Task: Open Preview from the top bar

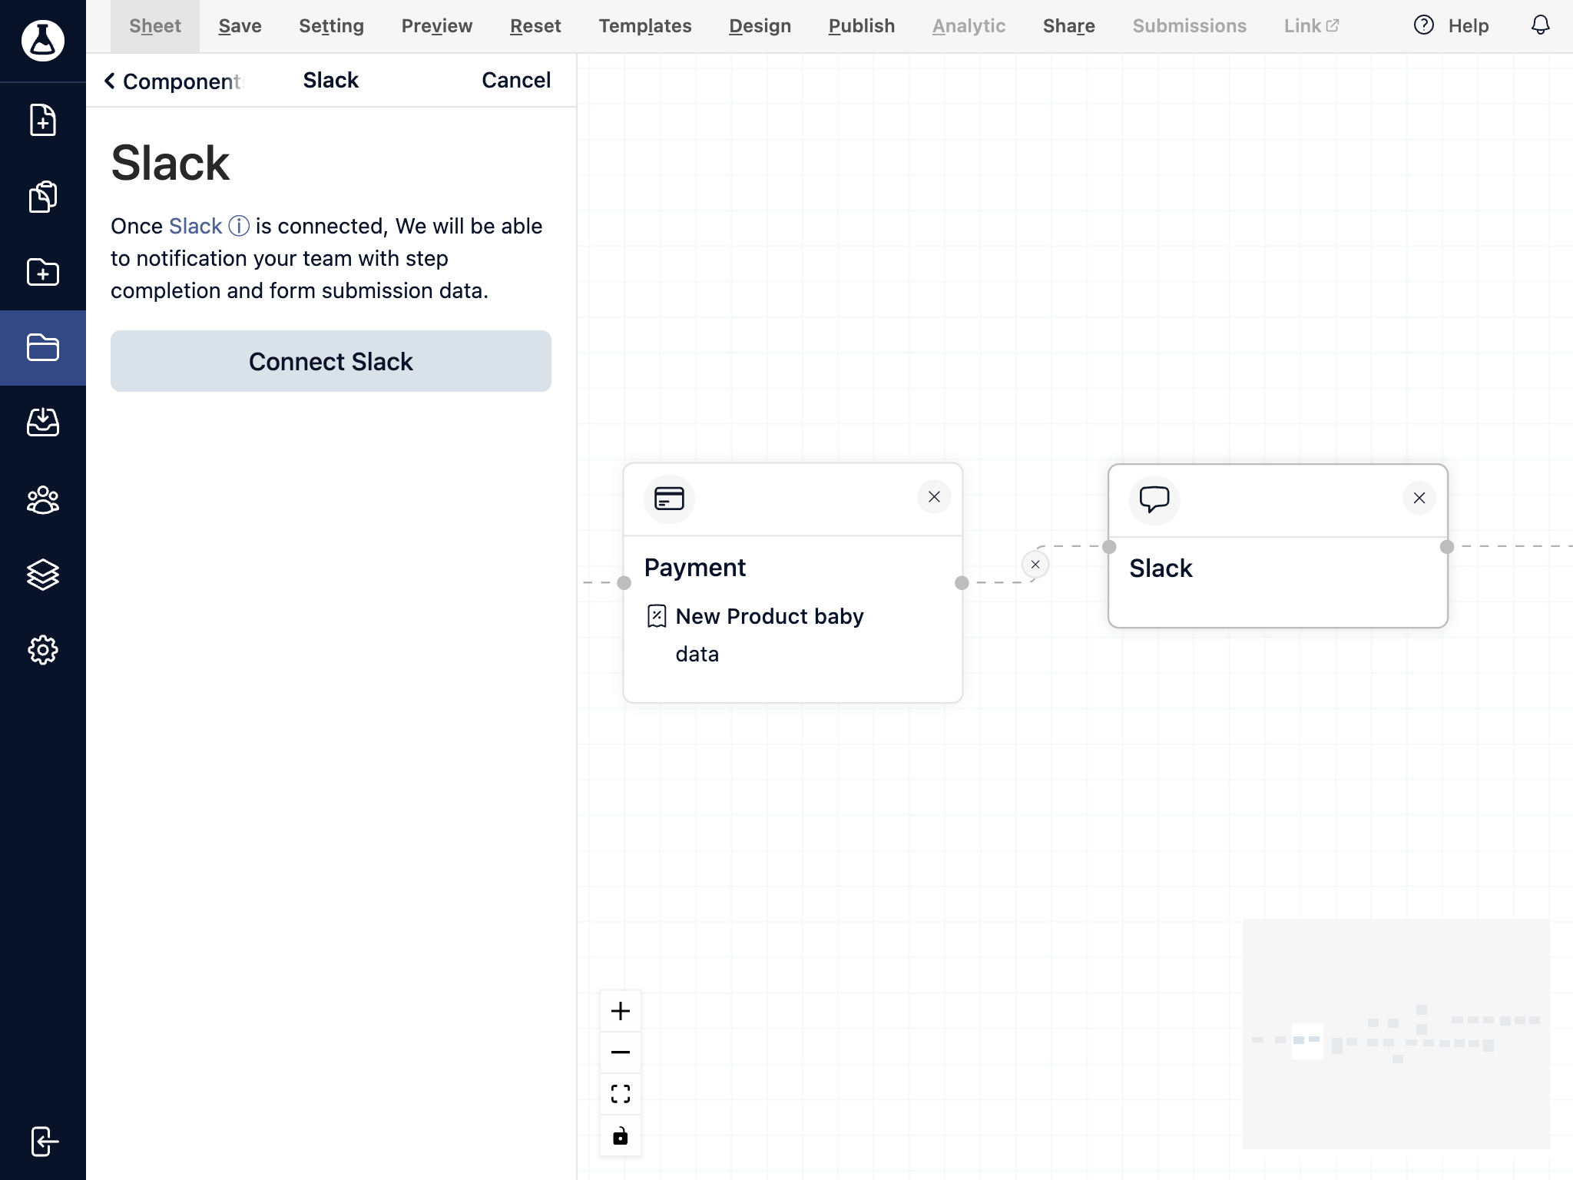Action: pos(437,26)
